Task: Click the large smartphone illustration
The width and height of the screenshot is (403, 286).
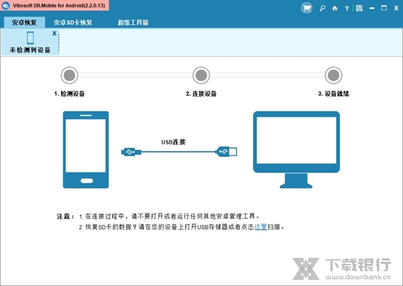Action: coord(86,150)
